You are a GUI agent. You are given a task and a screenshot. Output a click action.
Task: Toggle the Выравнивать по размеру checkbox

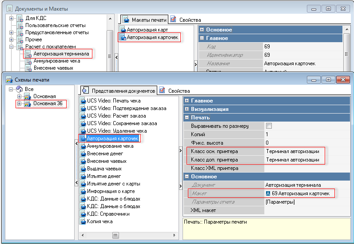pyautogui.click(x=268, y=126)
